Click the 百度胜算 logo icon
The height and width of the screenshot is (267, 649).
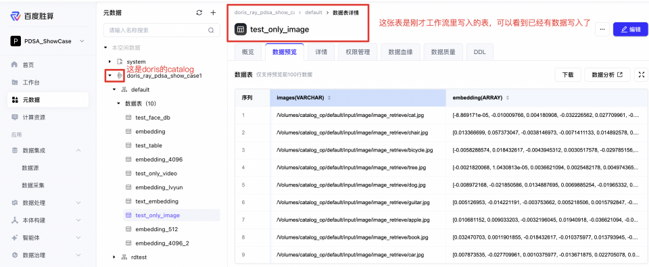16,16
